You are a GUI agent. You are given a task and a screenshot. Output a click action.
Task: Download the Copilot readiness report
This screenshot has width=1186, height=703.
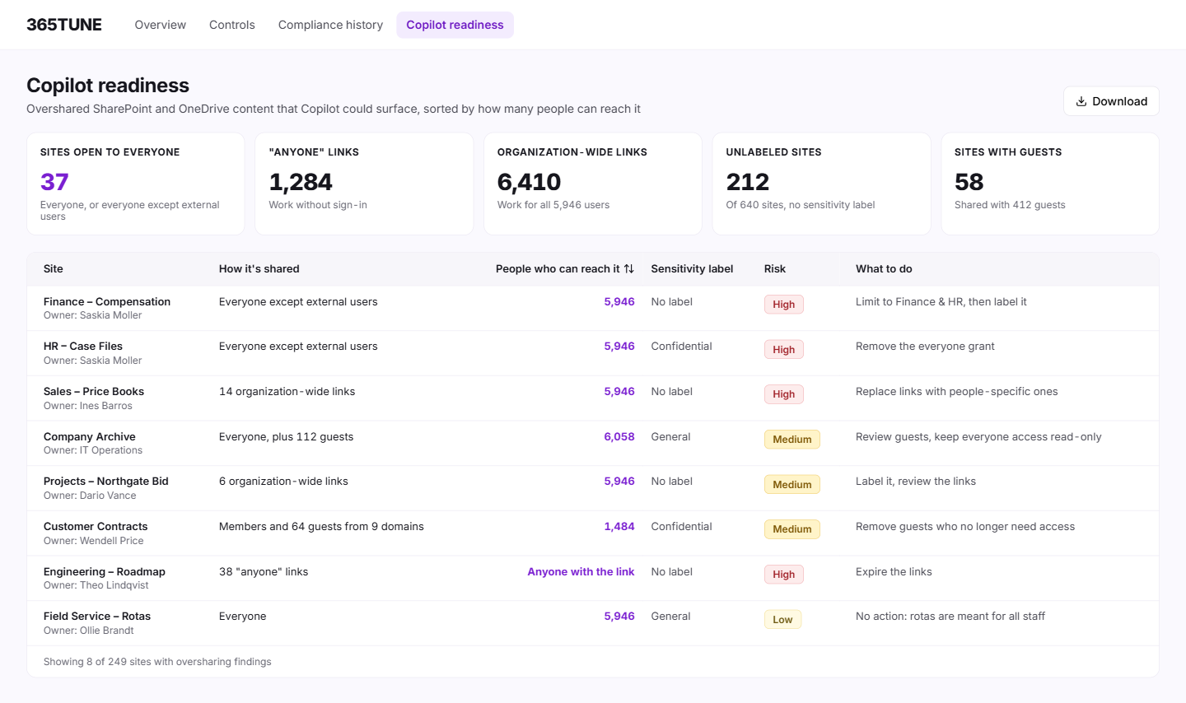coord(1111,101)
